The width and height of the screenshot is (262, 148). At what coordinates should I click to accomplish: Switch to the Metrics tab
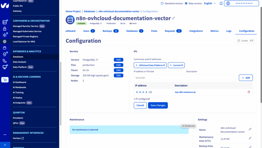point(214,31)
